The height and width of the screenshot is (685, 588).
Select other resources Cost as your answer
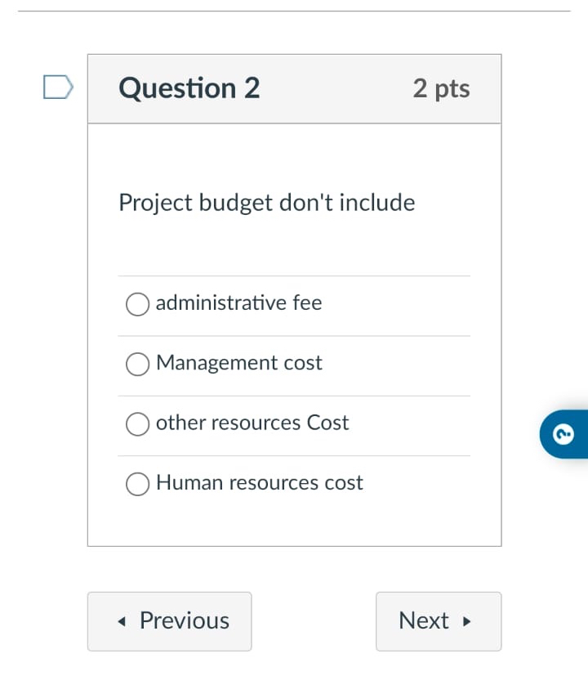pyautogui.click(x=137, y=424)
